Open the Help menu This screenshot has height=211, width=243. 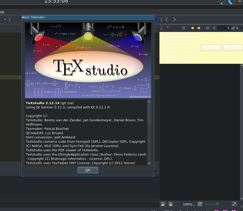[2, 12]
